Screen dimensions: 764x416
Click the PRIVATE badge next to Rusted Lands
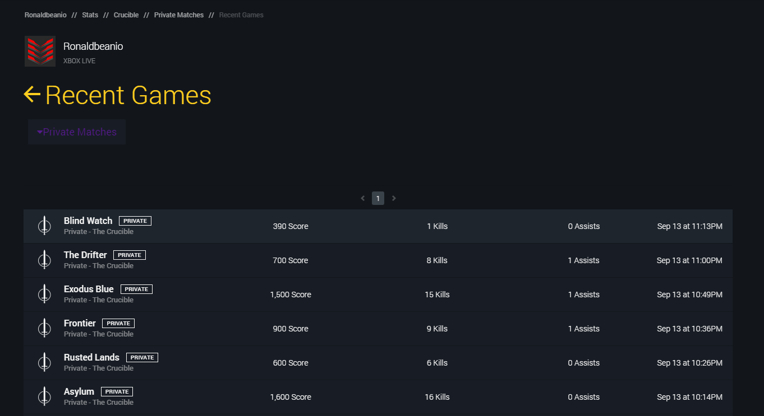coord(142,358)
